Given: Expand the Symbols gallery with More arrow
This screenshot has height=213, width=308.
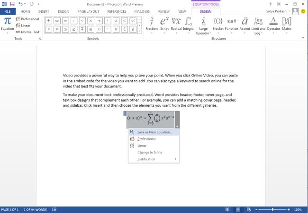Looking at the screenshot, I should coord(140,31).
